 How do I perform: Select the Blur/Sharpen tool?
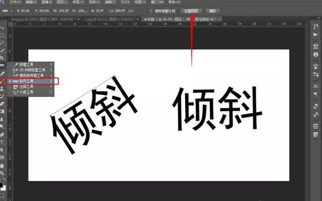point(2,119)
